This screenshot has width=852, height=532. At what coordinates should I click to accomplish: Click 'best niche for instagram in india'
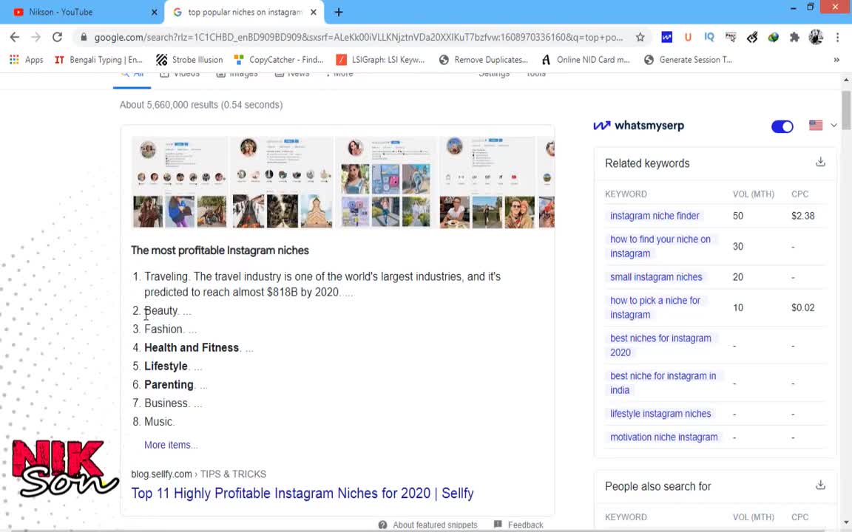click(x=663, y=383)
